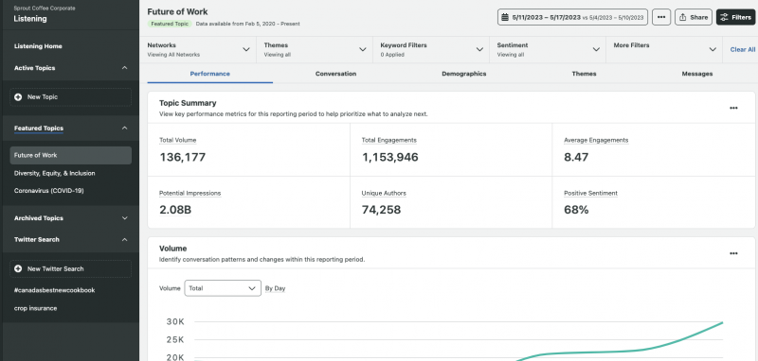Click the Clear All link
Image resolution: width=758 pixels, height=361 pixels.
tap(743, 50)
